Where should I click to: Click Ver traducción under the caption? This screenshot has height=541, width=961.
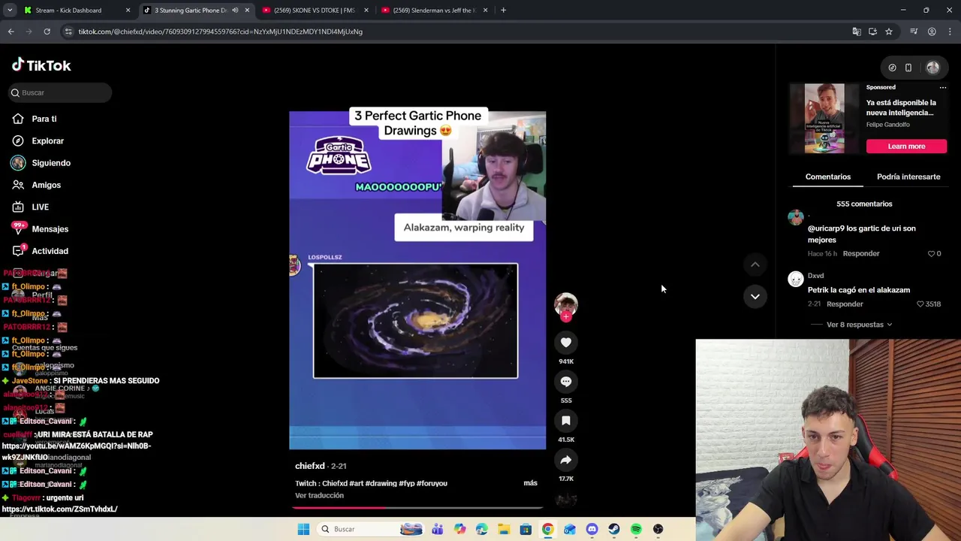pos(319,496)
